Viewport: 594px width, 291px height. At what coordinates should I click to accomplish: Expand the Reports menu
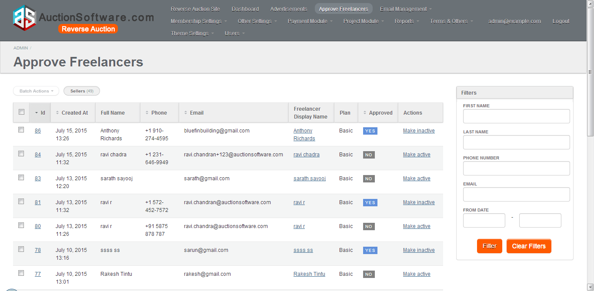[407, 21]
